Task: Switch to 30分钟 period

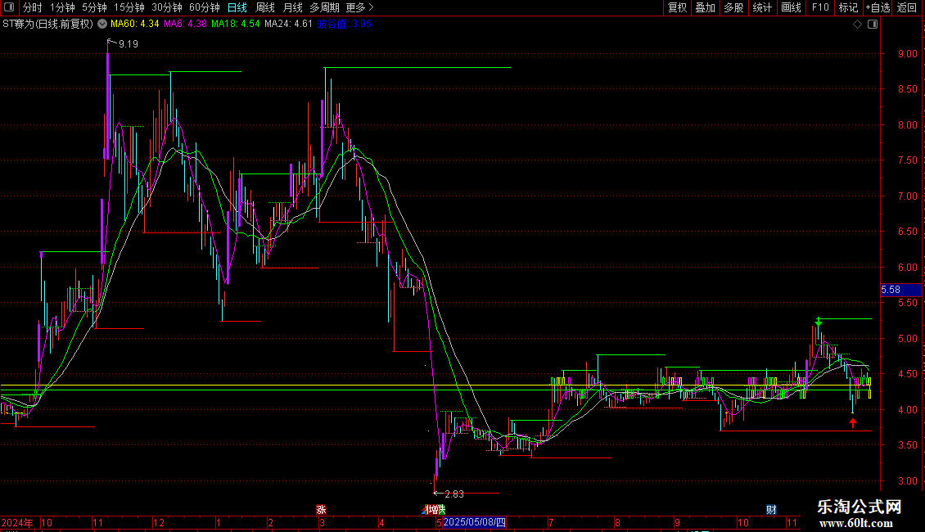Action: pos(166,7)
